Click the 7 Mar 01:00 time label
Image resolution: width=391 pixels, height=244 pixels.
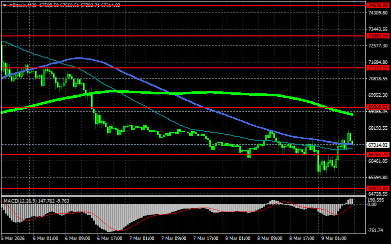(142, 239)
